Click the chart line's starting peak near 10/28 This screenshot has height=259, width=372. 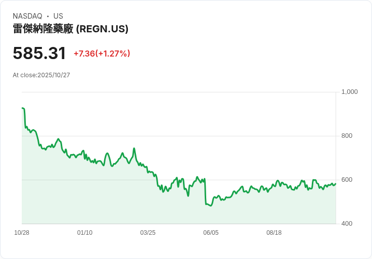[23, 108]
